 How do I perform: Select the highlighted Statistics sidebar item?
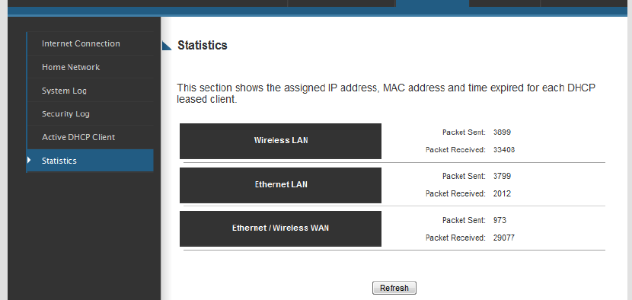tap(90, 161)
